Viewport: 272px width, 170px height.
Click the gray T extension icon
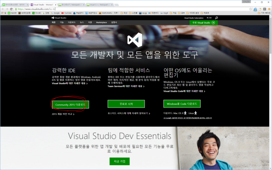click(265, 9)
